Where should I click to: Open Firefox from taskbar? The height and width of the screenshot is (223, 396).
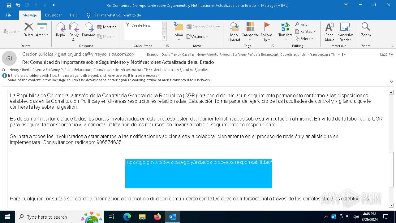(x=157, y=217)
